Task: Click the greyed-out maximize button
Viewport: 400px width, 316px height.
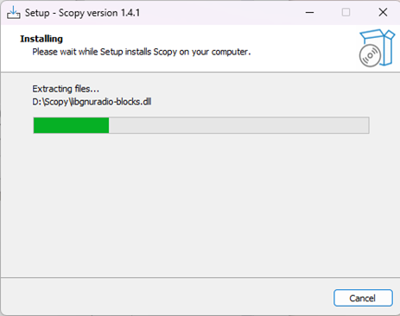Action: 346,12
